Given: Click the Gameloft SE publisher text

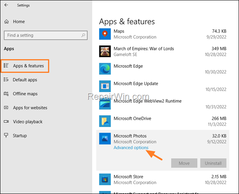Looking at the screenshot, I should [125, 55].
